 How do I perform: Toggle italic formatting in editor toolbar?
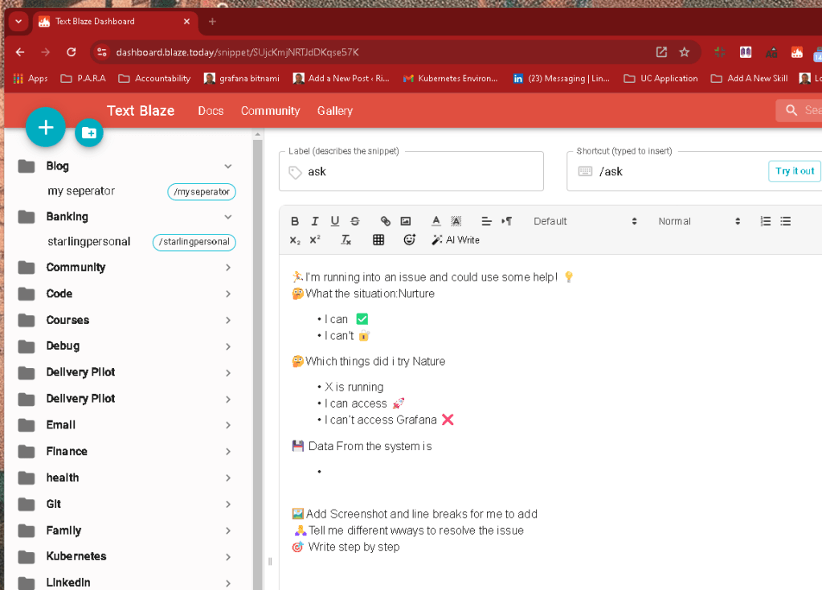click(x=314, y=221)
